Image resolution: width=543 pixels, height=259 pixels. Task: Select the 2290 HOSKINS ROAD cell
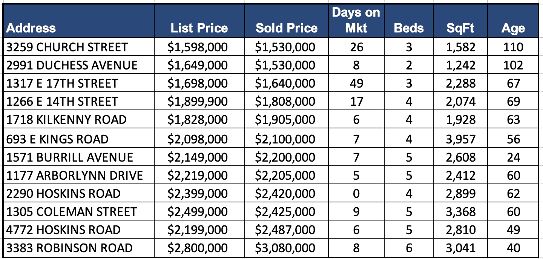(x=63, y=194)
